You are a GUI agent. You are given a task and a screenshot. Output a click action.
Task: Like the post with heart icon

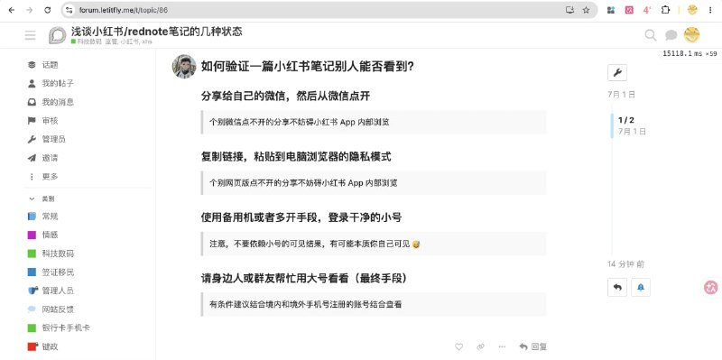[x=458, y=346]
